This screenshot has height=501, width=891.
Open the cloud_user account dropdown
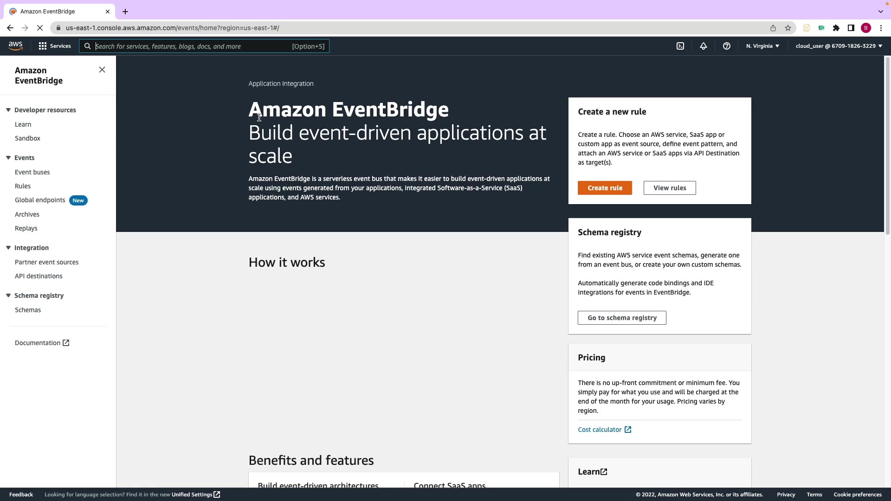click(x=839, y=46)
